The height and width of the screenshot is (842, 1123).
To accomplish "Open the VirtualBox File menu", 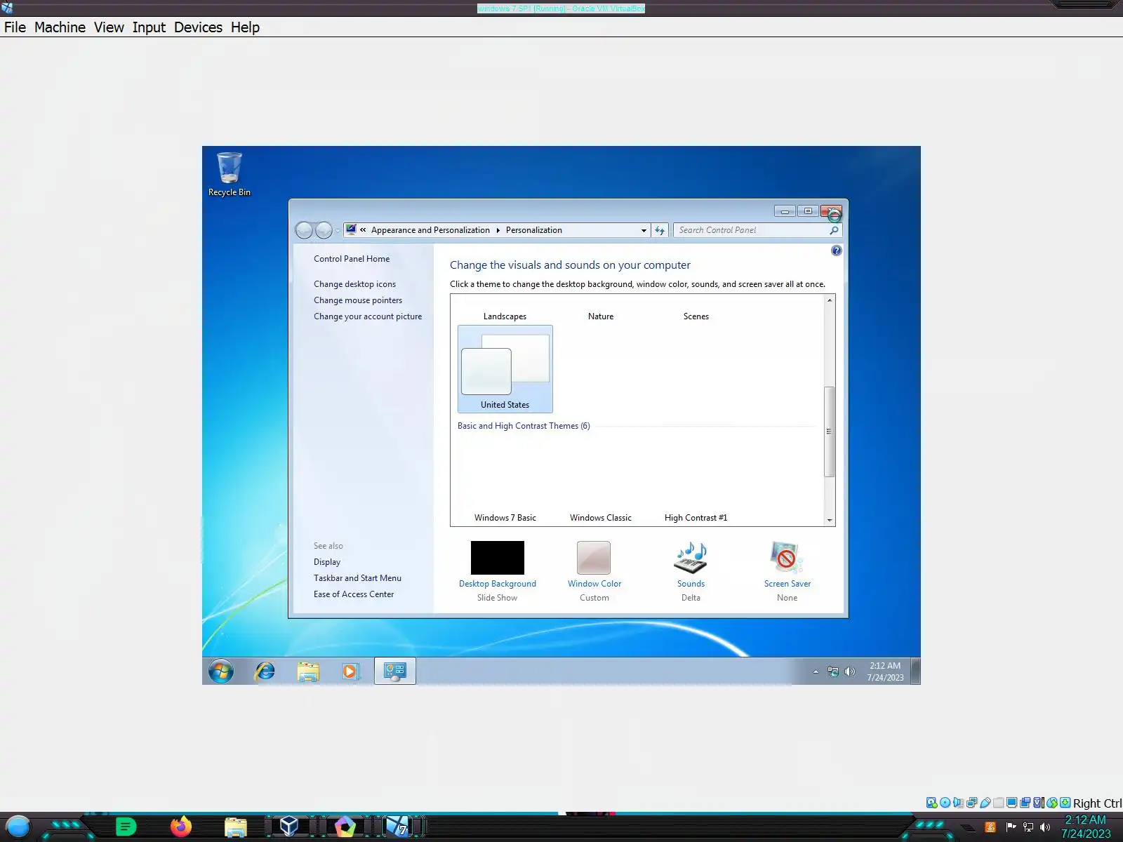I will coord(15,27).
